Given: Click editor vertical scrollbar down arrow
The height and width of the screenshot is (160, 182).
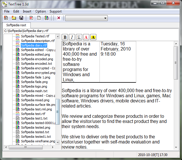Looking at the screenshot, I should [x=176, y=147].
